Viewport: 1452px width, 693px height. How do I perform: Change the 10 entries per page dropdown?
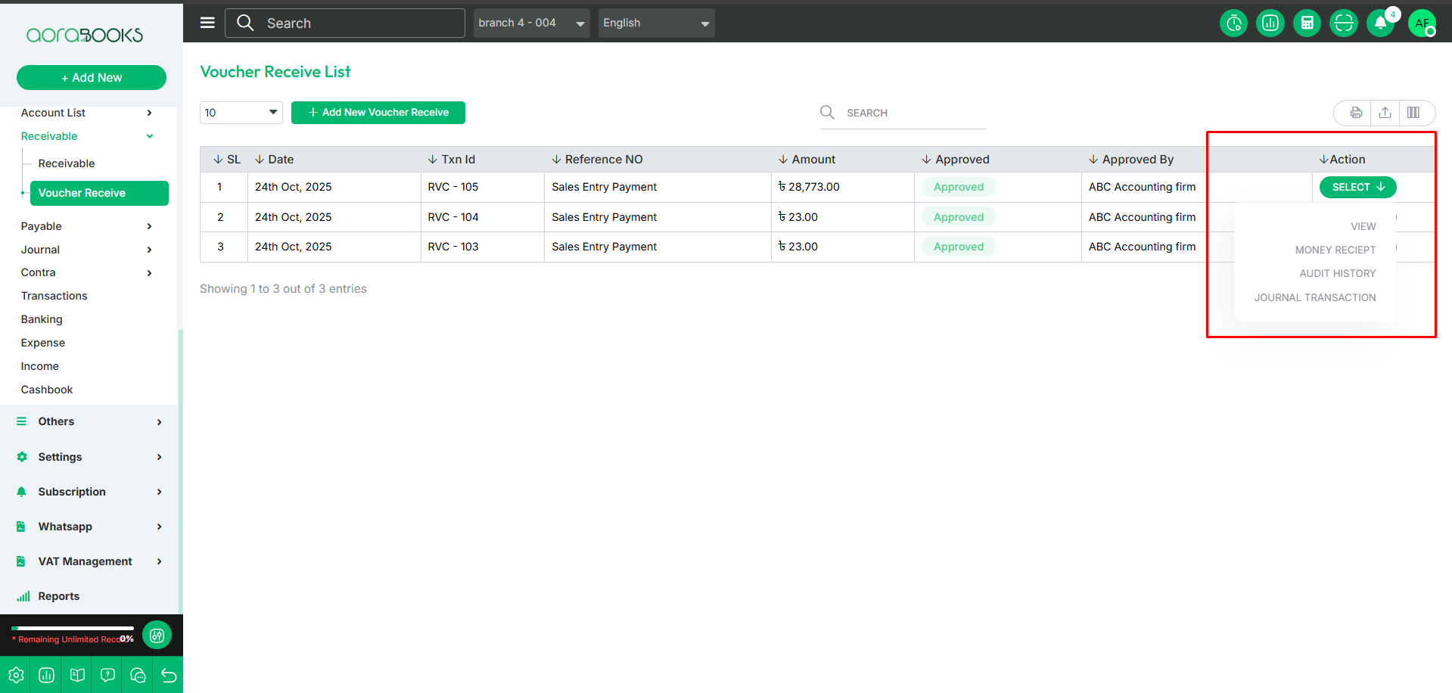click(241, 113)
